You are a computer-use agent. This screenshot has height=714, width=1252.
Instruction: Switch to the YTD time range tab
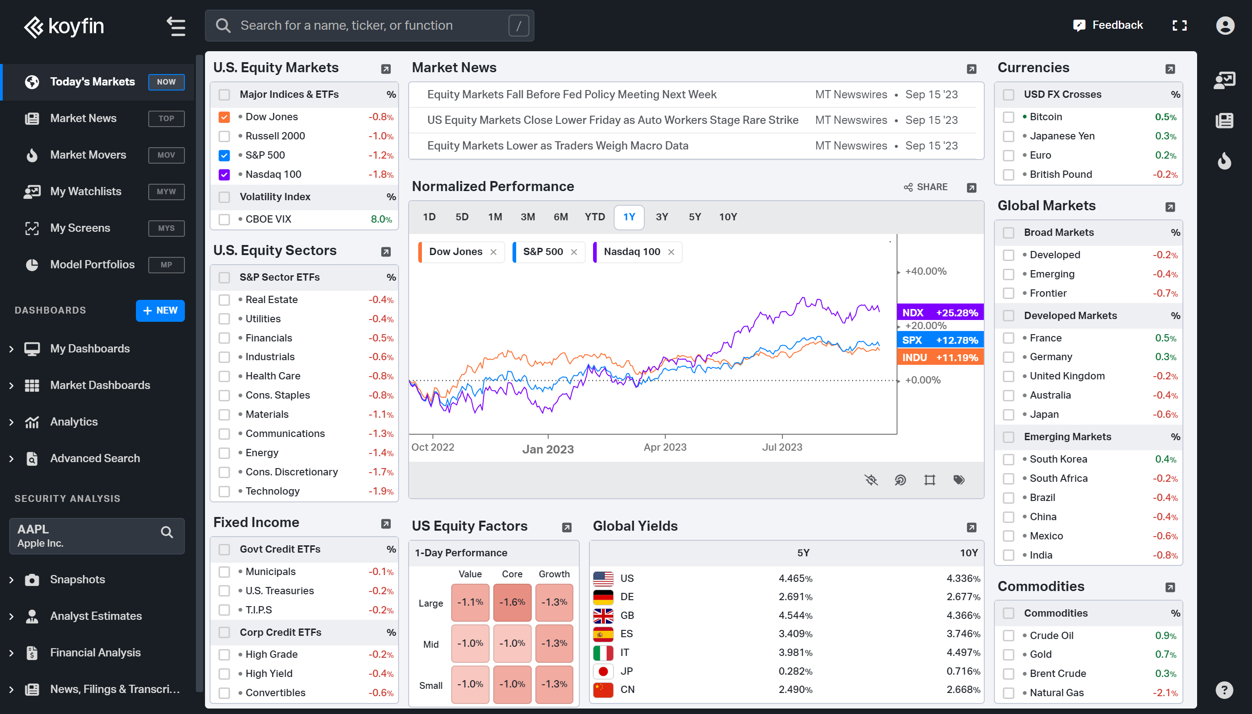coord(594,217)
